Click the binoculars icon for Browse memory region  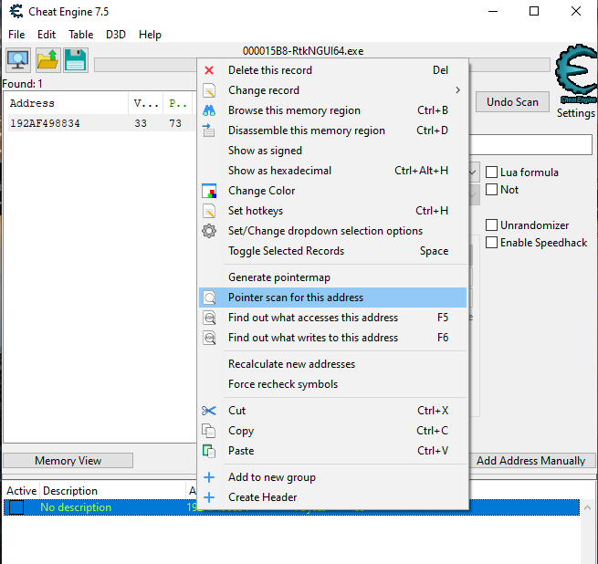[x=209, y=110]
